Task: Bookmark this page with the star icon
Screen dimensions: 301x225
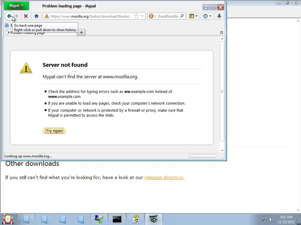Action: coord(136,16)
